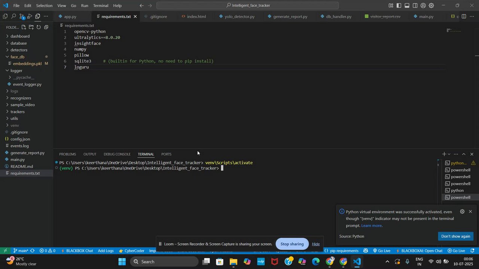Image resolution: width=479 pixels, height=269 pixels.
Task: Open the Manage settings gear in title bar
Action: click(431, 6)
